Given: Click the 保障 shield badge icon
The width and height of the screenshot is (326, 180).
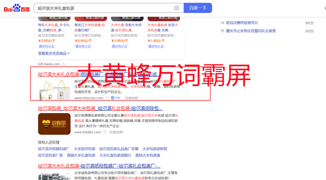Looking at the screenshot, I should click(116, 98).
